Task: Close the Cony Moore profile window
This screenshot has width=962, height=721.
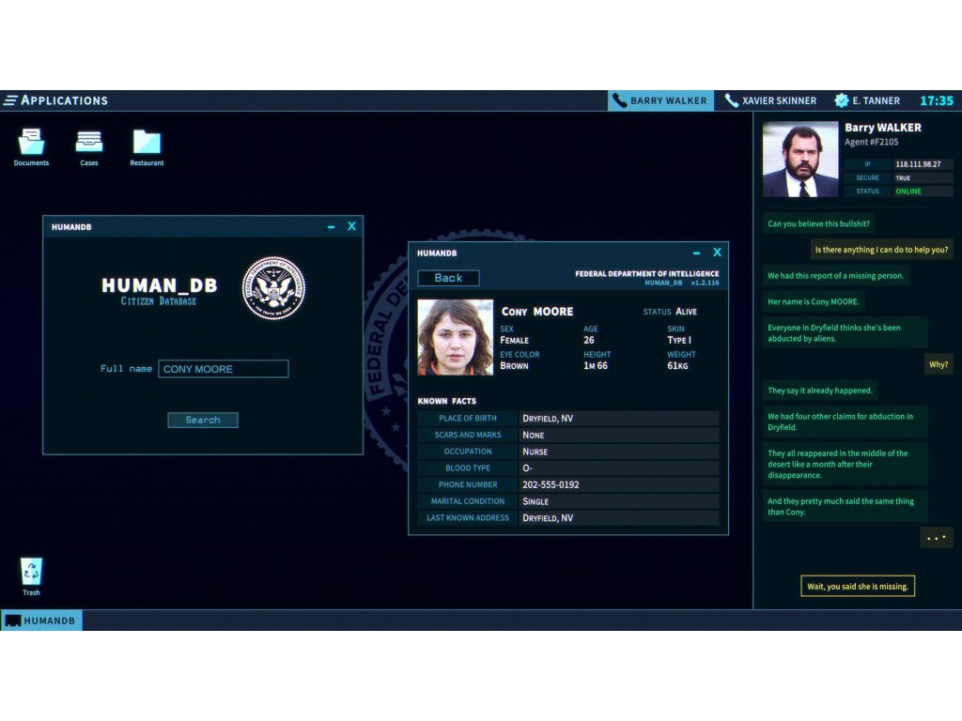Action: 717,253
